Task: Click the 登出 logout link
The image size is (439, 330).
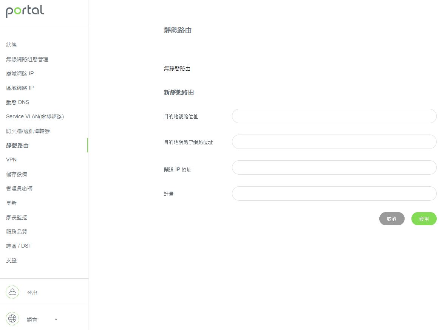Action: pos(32,293)
